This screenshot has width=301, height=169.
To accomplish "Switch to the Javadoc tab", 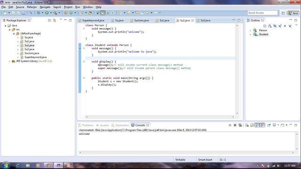I will (103, 125).
